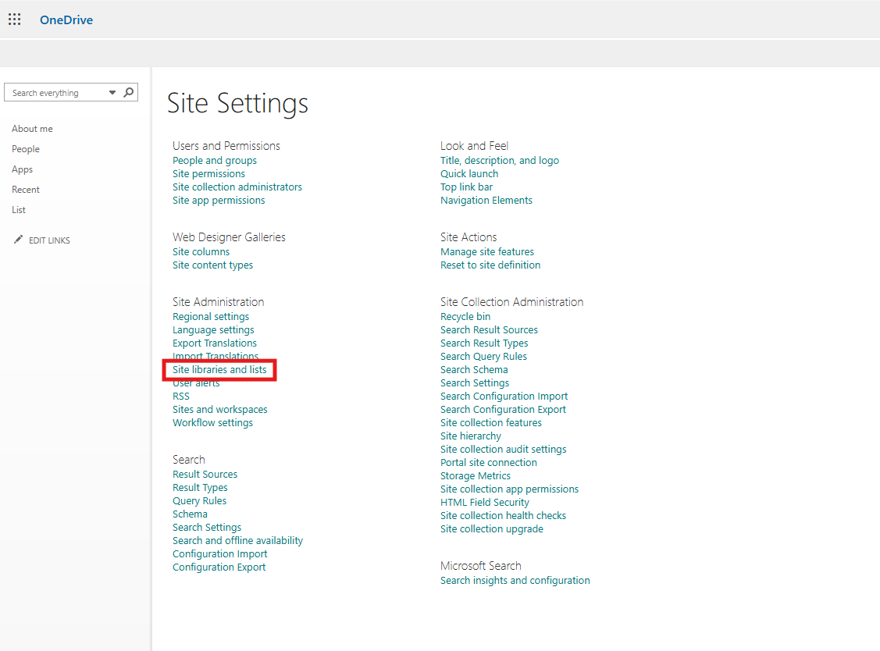Open Storage Metrics
880x651 pixels.
click(476, 476)
